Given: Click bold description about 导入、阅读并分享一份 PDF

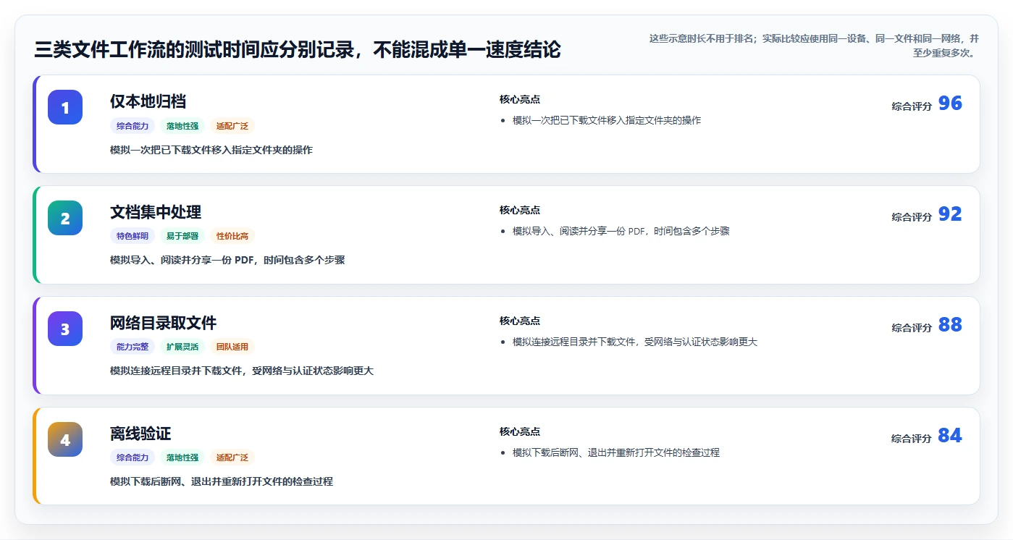Looking at the screenshot, I should pos(227,260).
